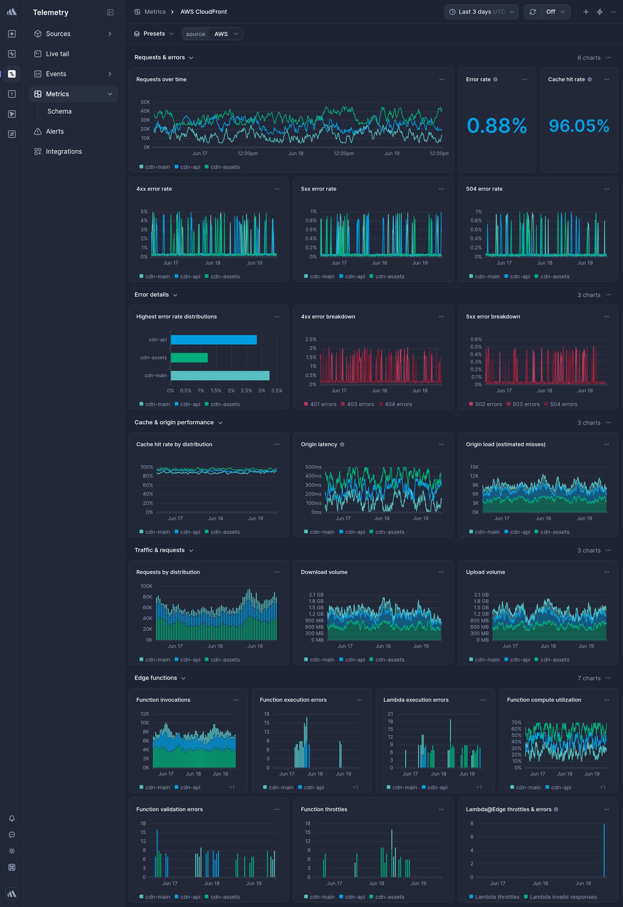Open the lightning bolt quick actions icon
This screenshot has height=907, width=623.
600,12
